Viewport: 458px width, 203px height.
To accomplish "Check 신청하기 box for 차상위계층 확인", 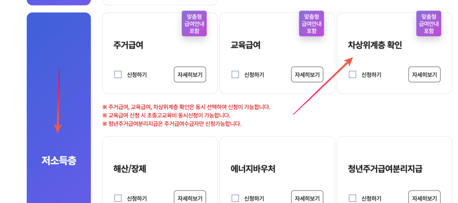I will (x=352, y=75).
